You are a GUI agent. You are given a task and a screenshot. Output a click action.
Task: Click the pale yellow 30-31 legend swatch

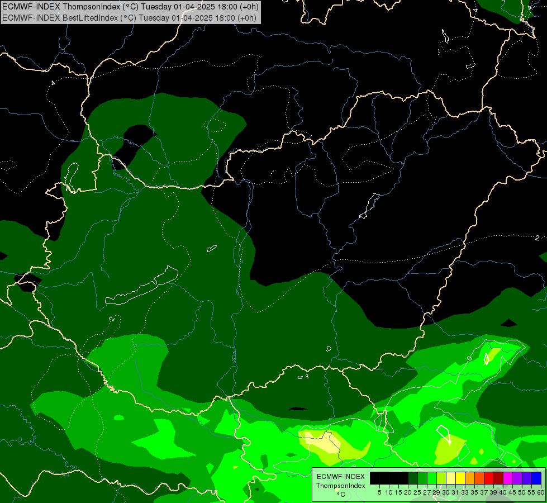[x=451, y=478]
